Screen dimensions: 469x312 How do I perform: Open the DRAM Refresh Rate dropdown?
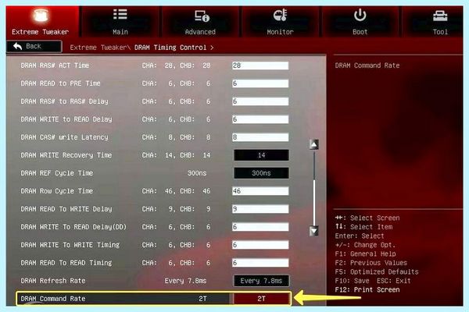click(261, 281)
